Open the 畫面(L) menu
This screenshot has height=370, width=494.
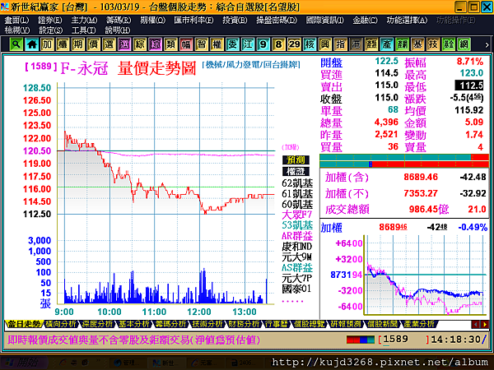16,20
